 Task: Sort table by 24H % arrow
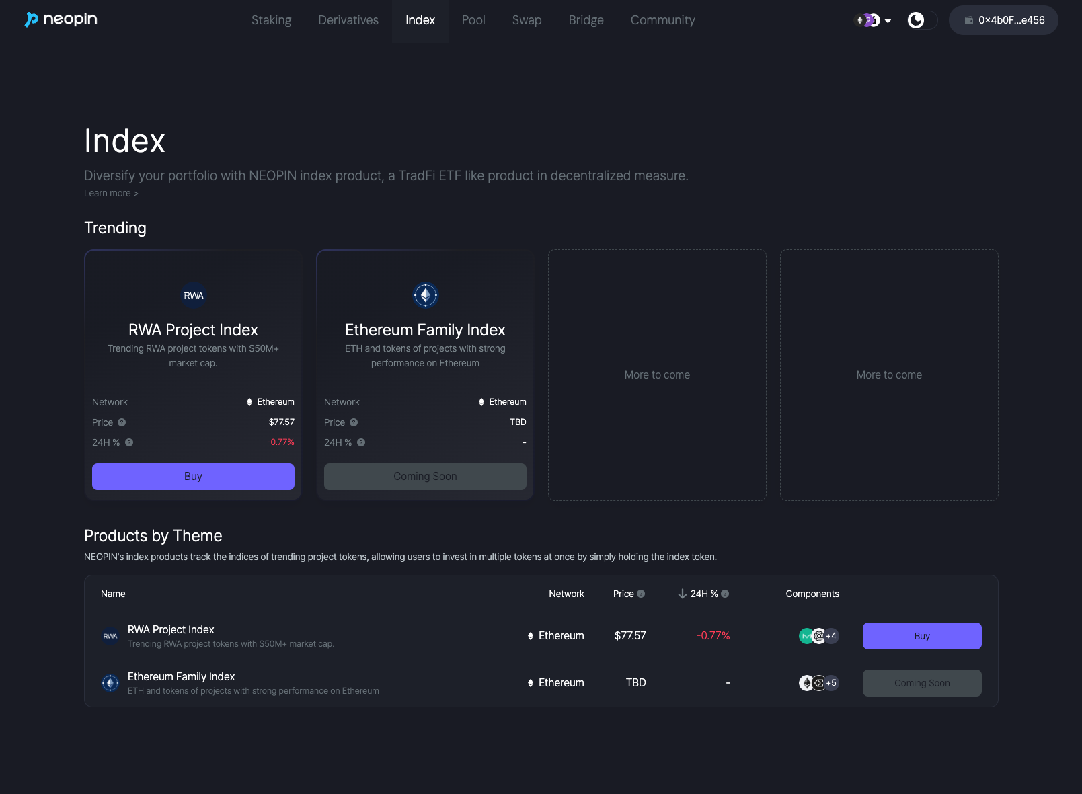(x=682, y=594)
